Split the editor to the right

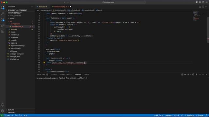[203, 6]
